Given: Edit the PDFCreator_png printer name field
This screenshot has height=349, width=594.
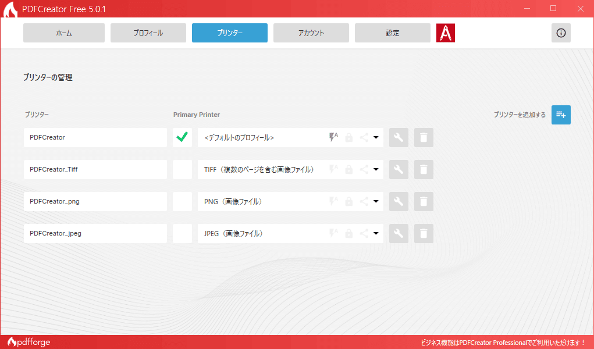Looking at the screenshot, I should pyautogui.click(x=95, y=202).
